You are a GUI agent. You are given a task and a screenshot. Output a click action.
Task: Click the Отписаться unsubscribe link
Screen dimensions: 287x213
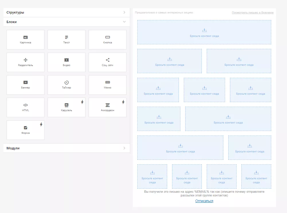click(x=204, y=201)
